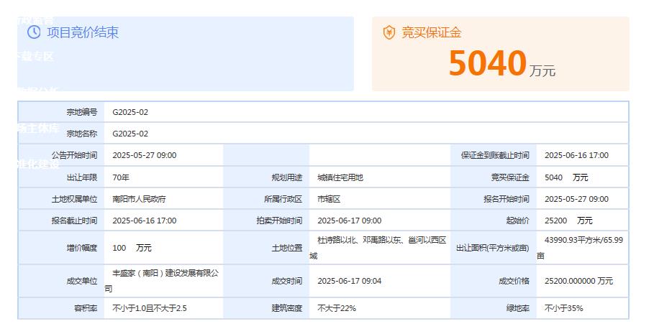Select the 2025-06-17 09:04 deal time

[x=350, y=281]
